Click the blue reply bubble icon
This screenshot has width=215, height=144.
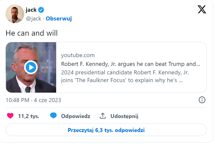point(53,116)
